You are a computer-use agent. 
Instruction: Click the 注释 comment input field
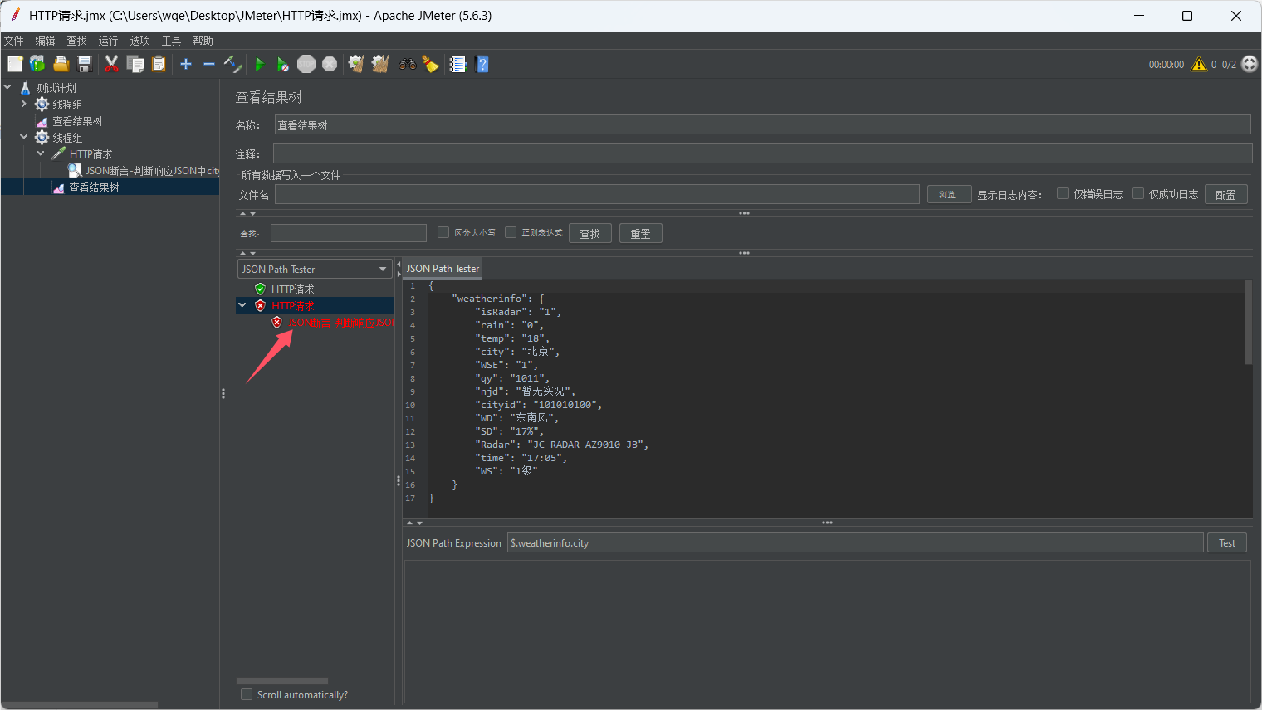(x=762, y=153)
